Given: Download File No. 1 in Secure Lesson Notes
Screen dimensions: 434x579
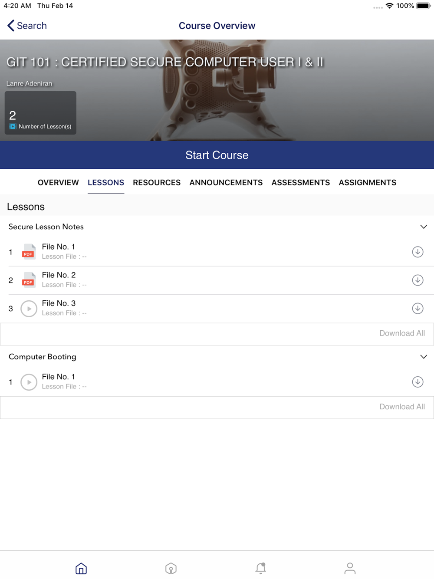Looking at the screenshot, I should 418,252.
